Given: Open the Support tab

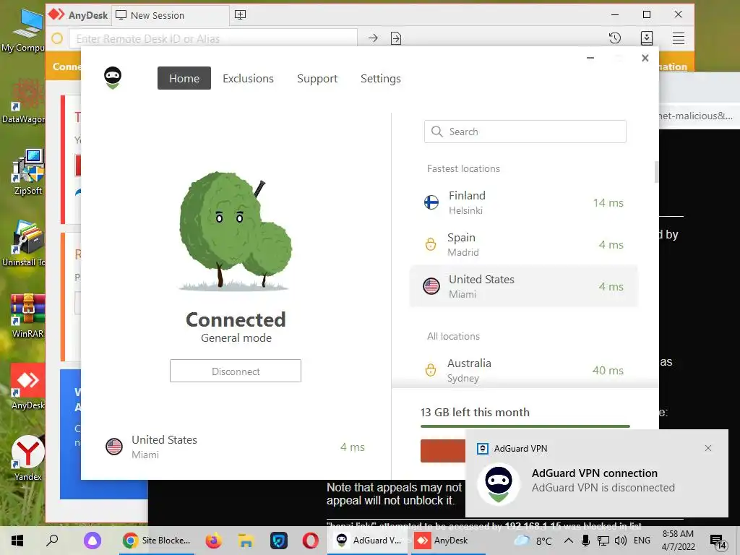Looking at the screenshot, I should (317, 78).
